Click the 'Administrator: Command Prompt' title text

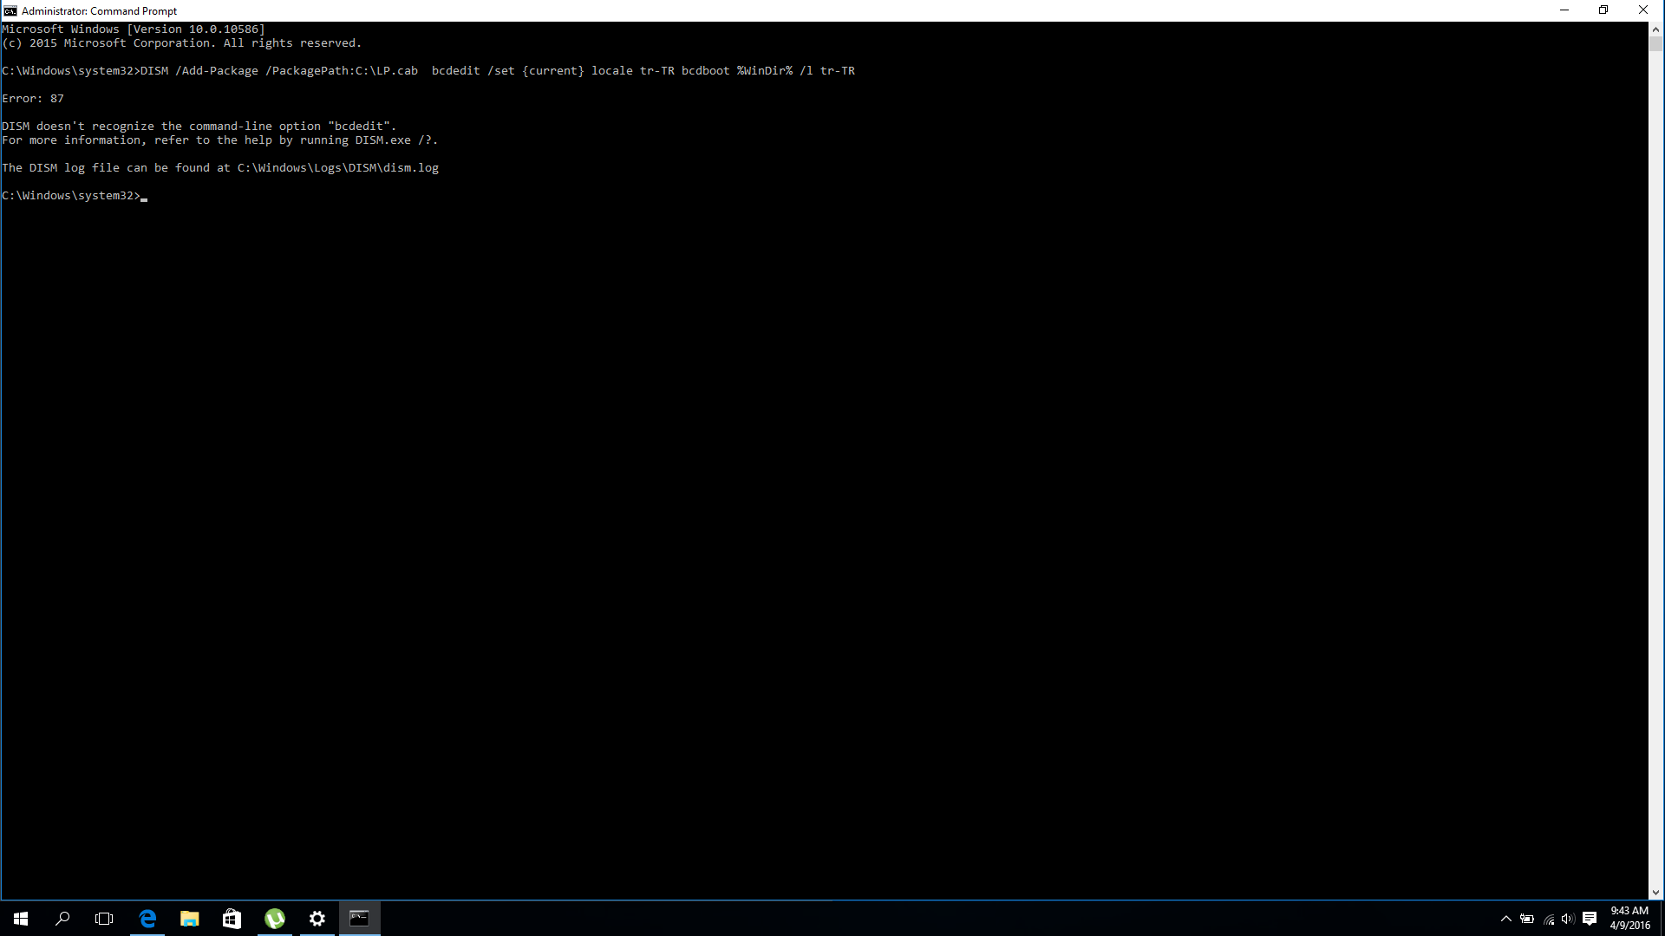click(x=99, y=11)
